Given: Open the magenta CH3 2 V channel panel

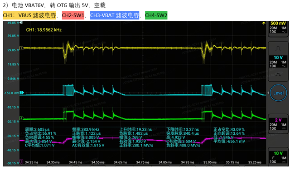Looking at the screenshot, I should click(278, 124).
